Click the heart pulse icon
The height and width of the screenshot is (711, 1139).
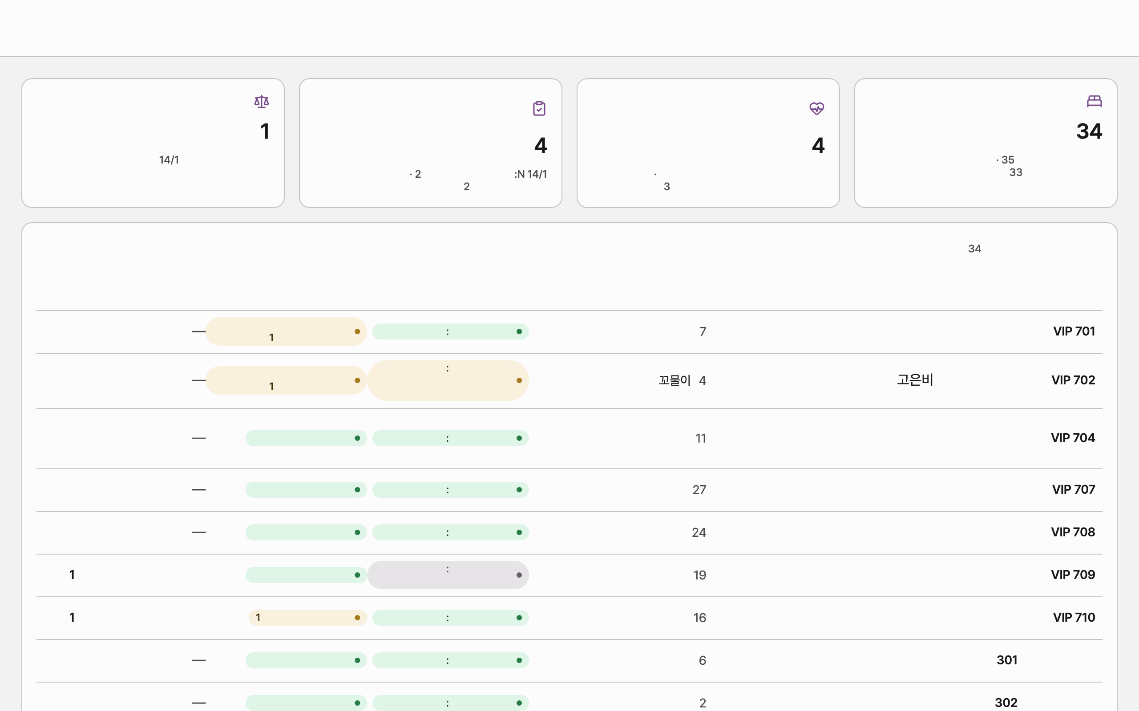(816, 108)
